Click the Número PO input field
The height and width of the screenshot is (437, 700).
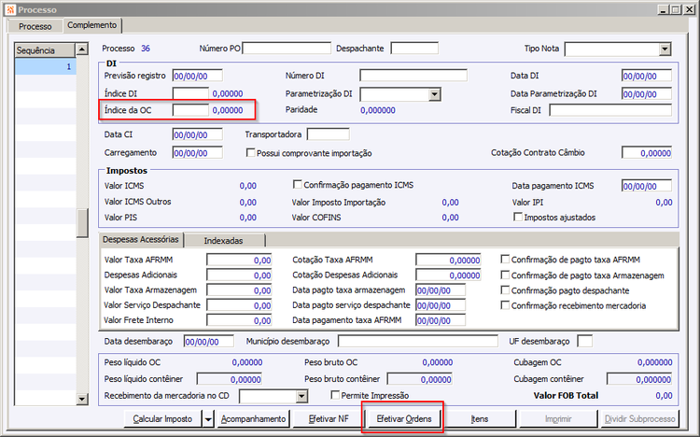pyautogui.click(x=287, y=49)
